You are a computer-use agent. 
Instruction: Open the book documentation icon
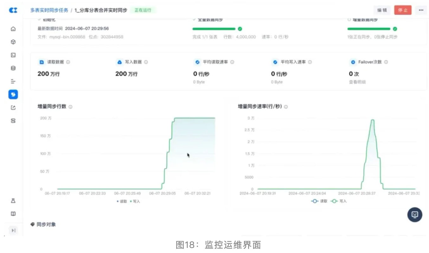click(13, 214)
